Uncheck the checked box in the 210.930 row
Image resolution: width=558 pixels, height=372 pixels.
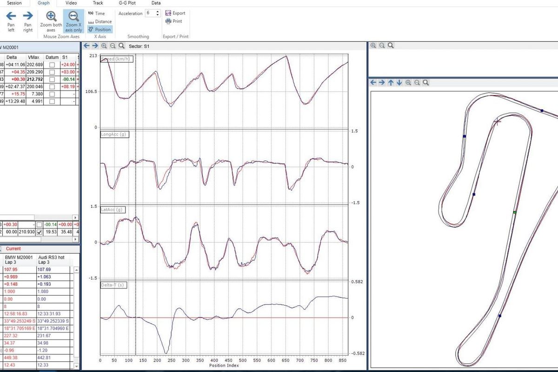(40, 232)
